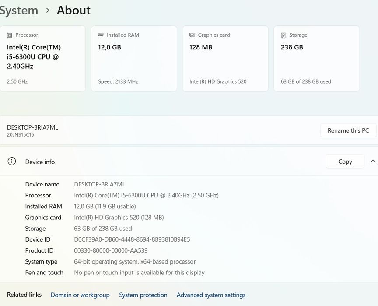Select the Storage info card
This screenshot has height=306, width=378.
tap(316, 59)
